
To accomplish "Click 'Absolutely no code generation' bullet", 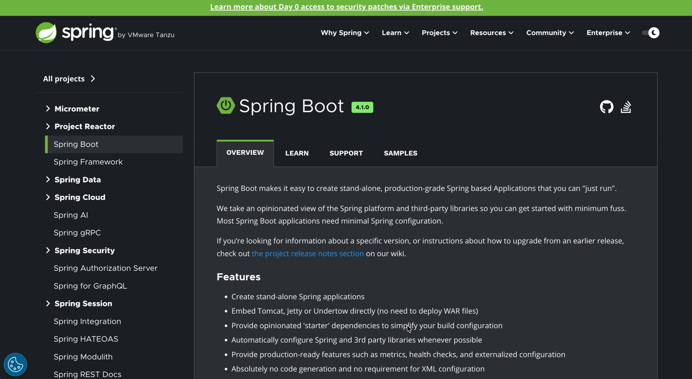I will [x=358, y=369].
